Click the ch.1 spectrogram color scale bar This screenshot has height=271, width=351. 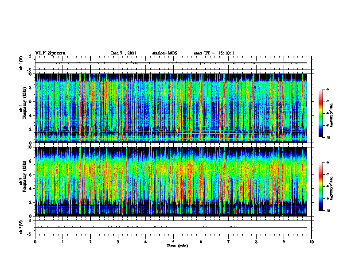pos(321,113)
